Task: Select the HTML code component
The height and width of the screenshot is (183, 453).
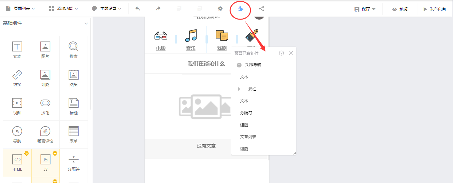Action: coord(17,163)
